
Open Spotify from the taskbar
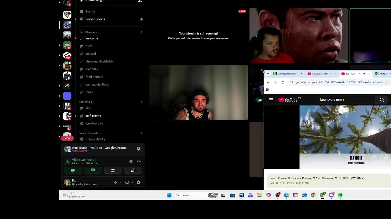[340, 195]
